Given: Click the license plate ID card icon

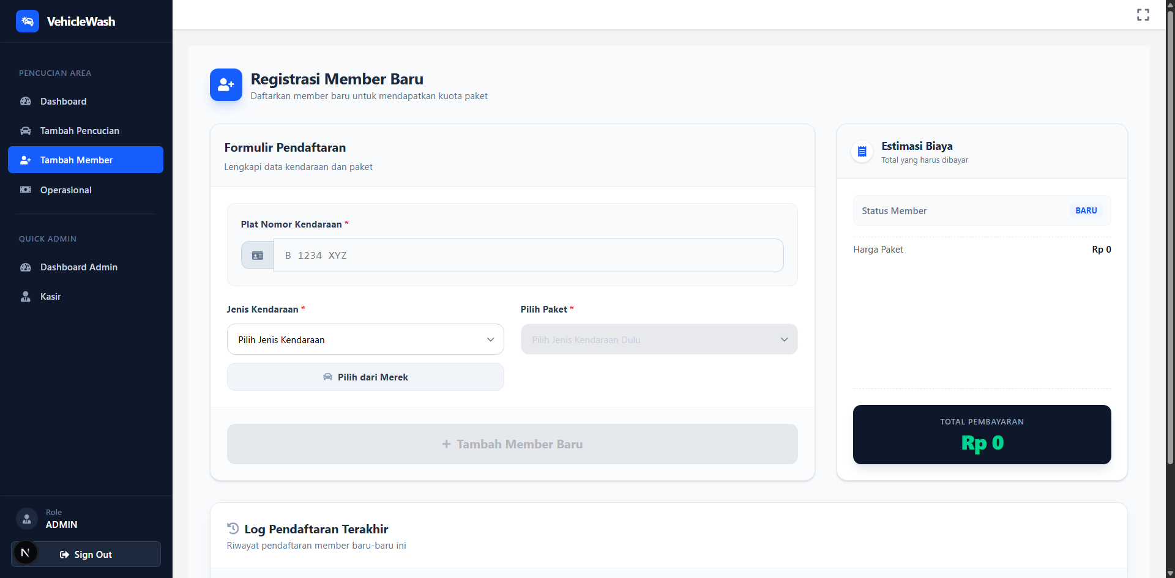Looking at the screenshot, I should click(258, 256).
